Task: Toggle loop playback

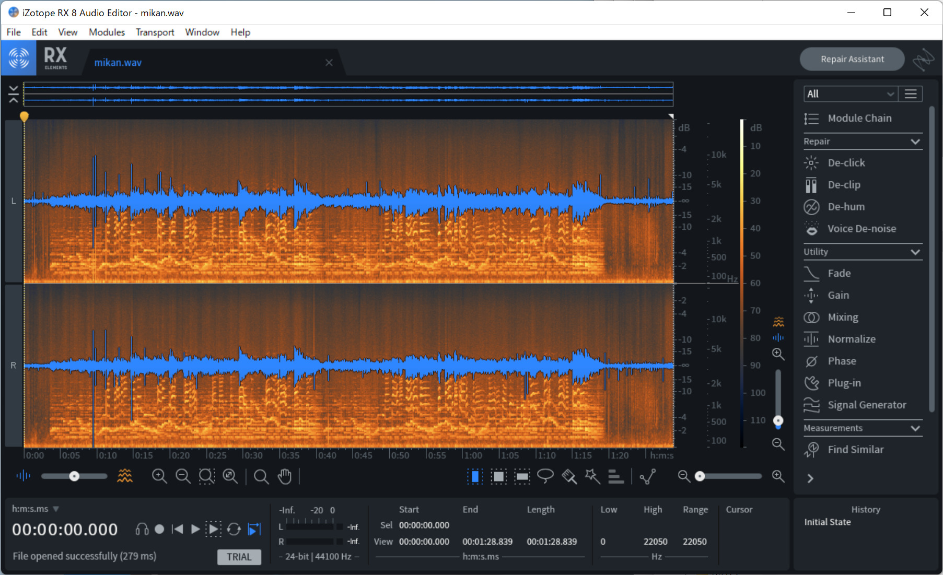Action: pos(234,529)
